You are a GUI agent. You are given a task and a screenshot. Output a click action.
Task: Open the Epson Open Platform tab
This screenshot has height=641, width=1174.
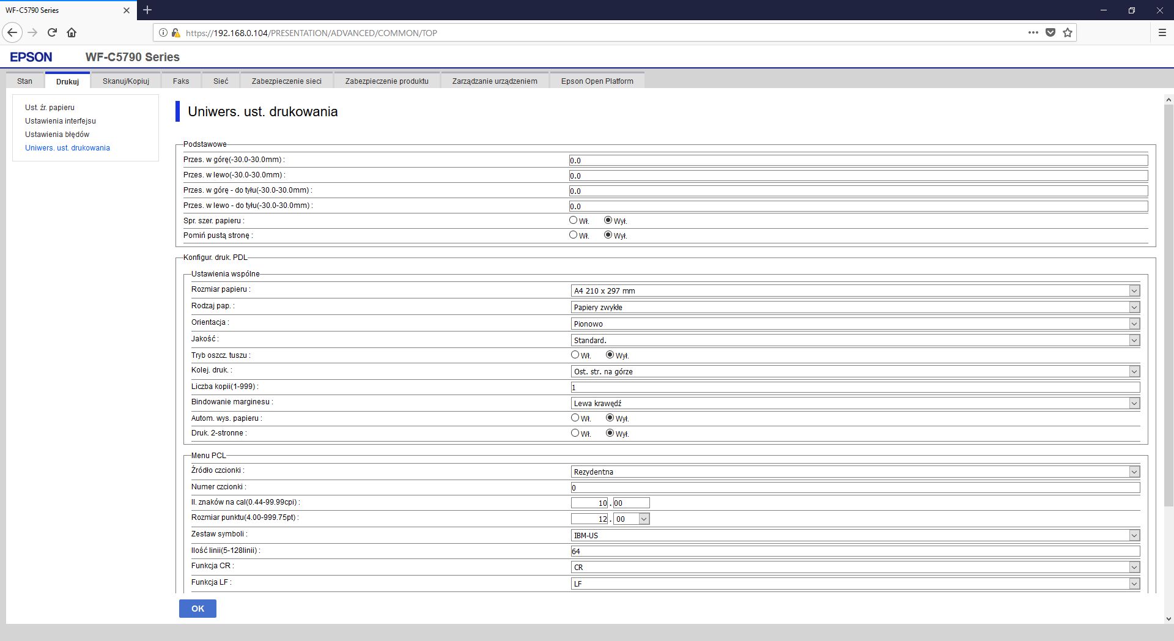pyautogui.click(x=597, y=81)
